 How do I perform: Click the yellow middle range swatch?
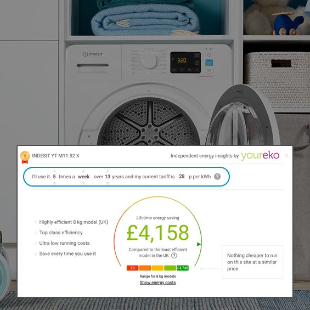157,268
